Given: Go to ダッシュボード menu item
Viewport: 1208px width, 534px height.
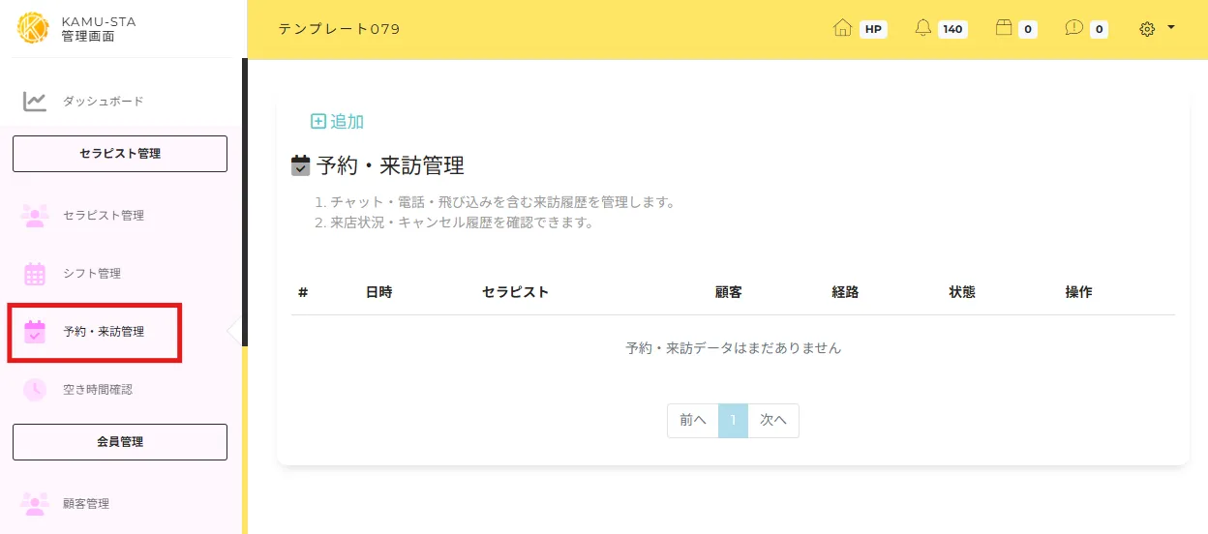Looking at the screenshot, I should tap(103, 102).
